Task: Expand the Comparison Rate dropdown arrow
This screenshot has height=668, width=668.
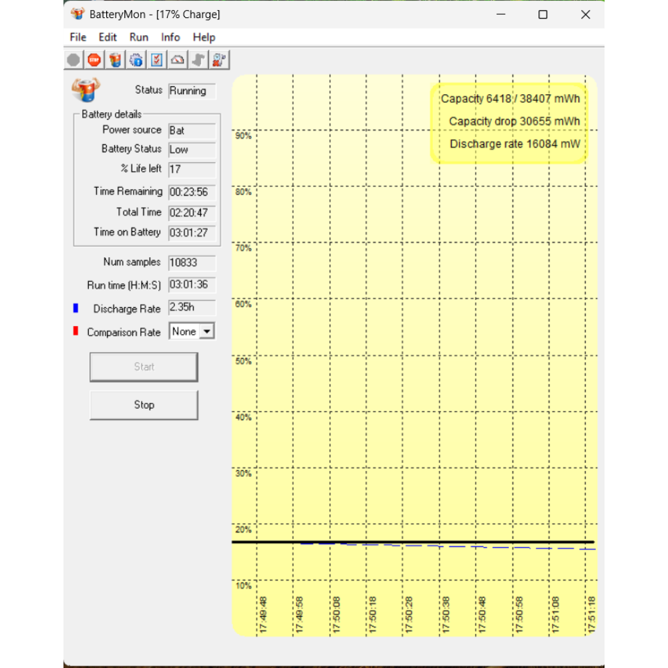Action: pyautogui.click(x=207, y=331)
